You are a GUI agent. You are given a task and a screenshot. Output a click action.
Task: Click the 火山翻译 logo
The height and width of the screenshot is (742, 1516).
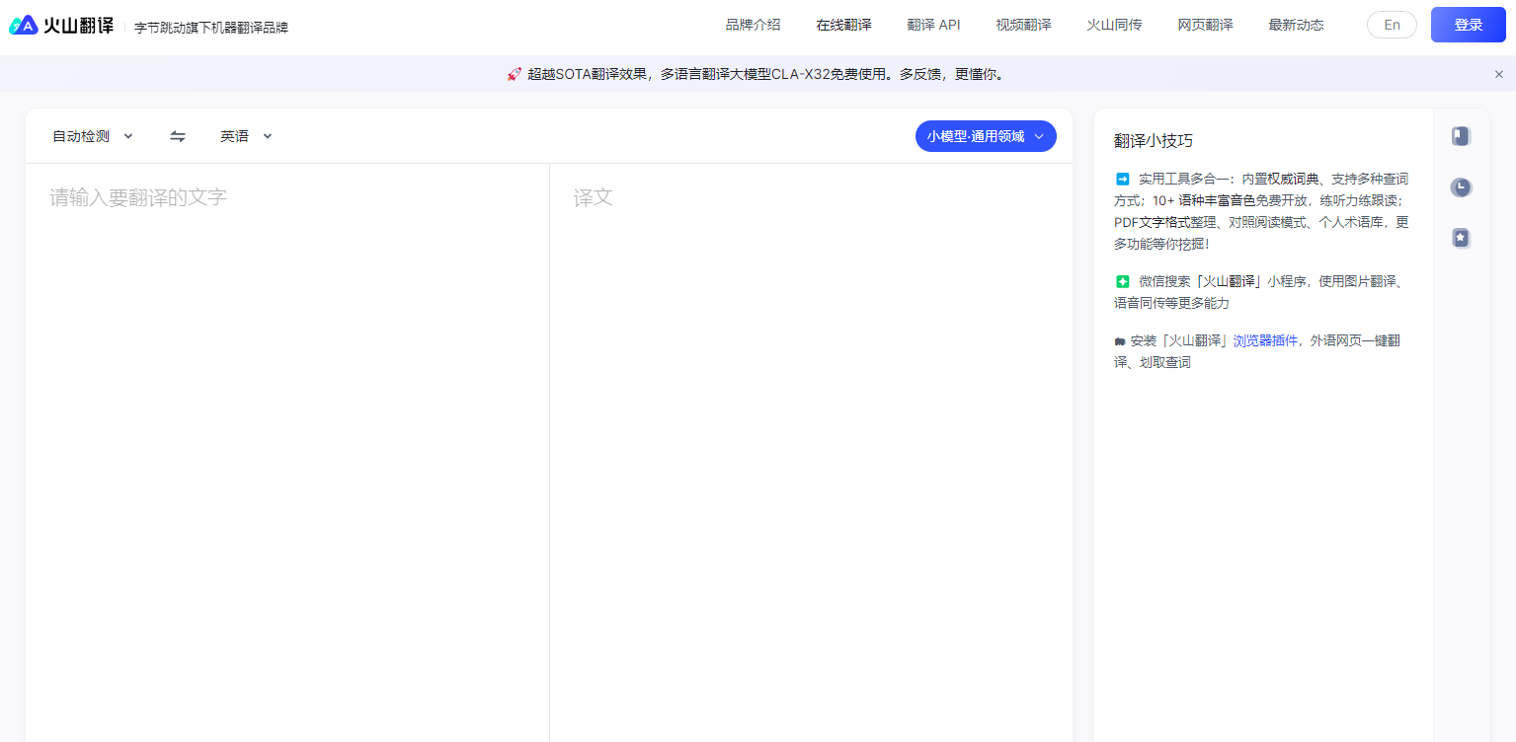(x=61, y=26)
